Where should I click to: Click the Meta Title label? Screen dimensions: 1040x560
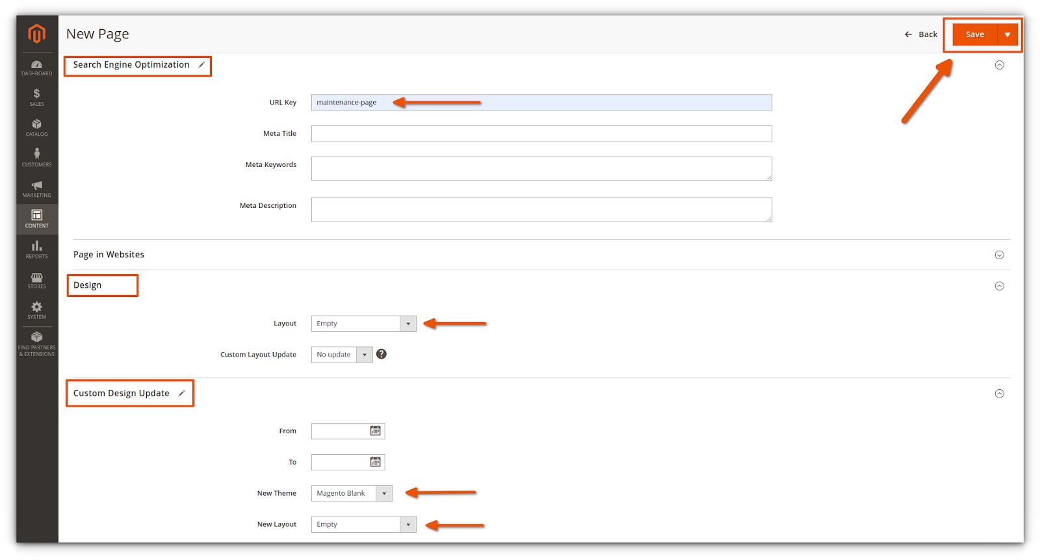coord(279,134)
